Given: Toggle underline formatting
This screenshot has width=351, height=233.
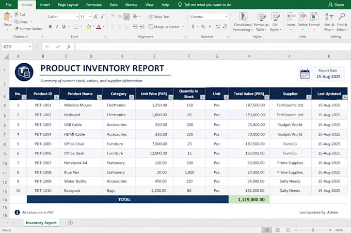Looking at the screenshot, I should [x=64, y=27].
